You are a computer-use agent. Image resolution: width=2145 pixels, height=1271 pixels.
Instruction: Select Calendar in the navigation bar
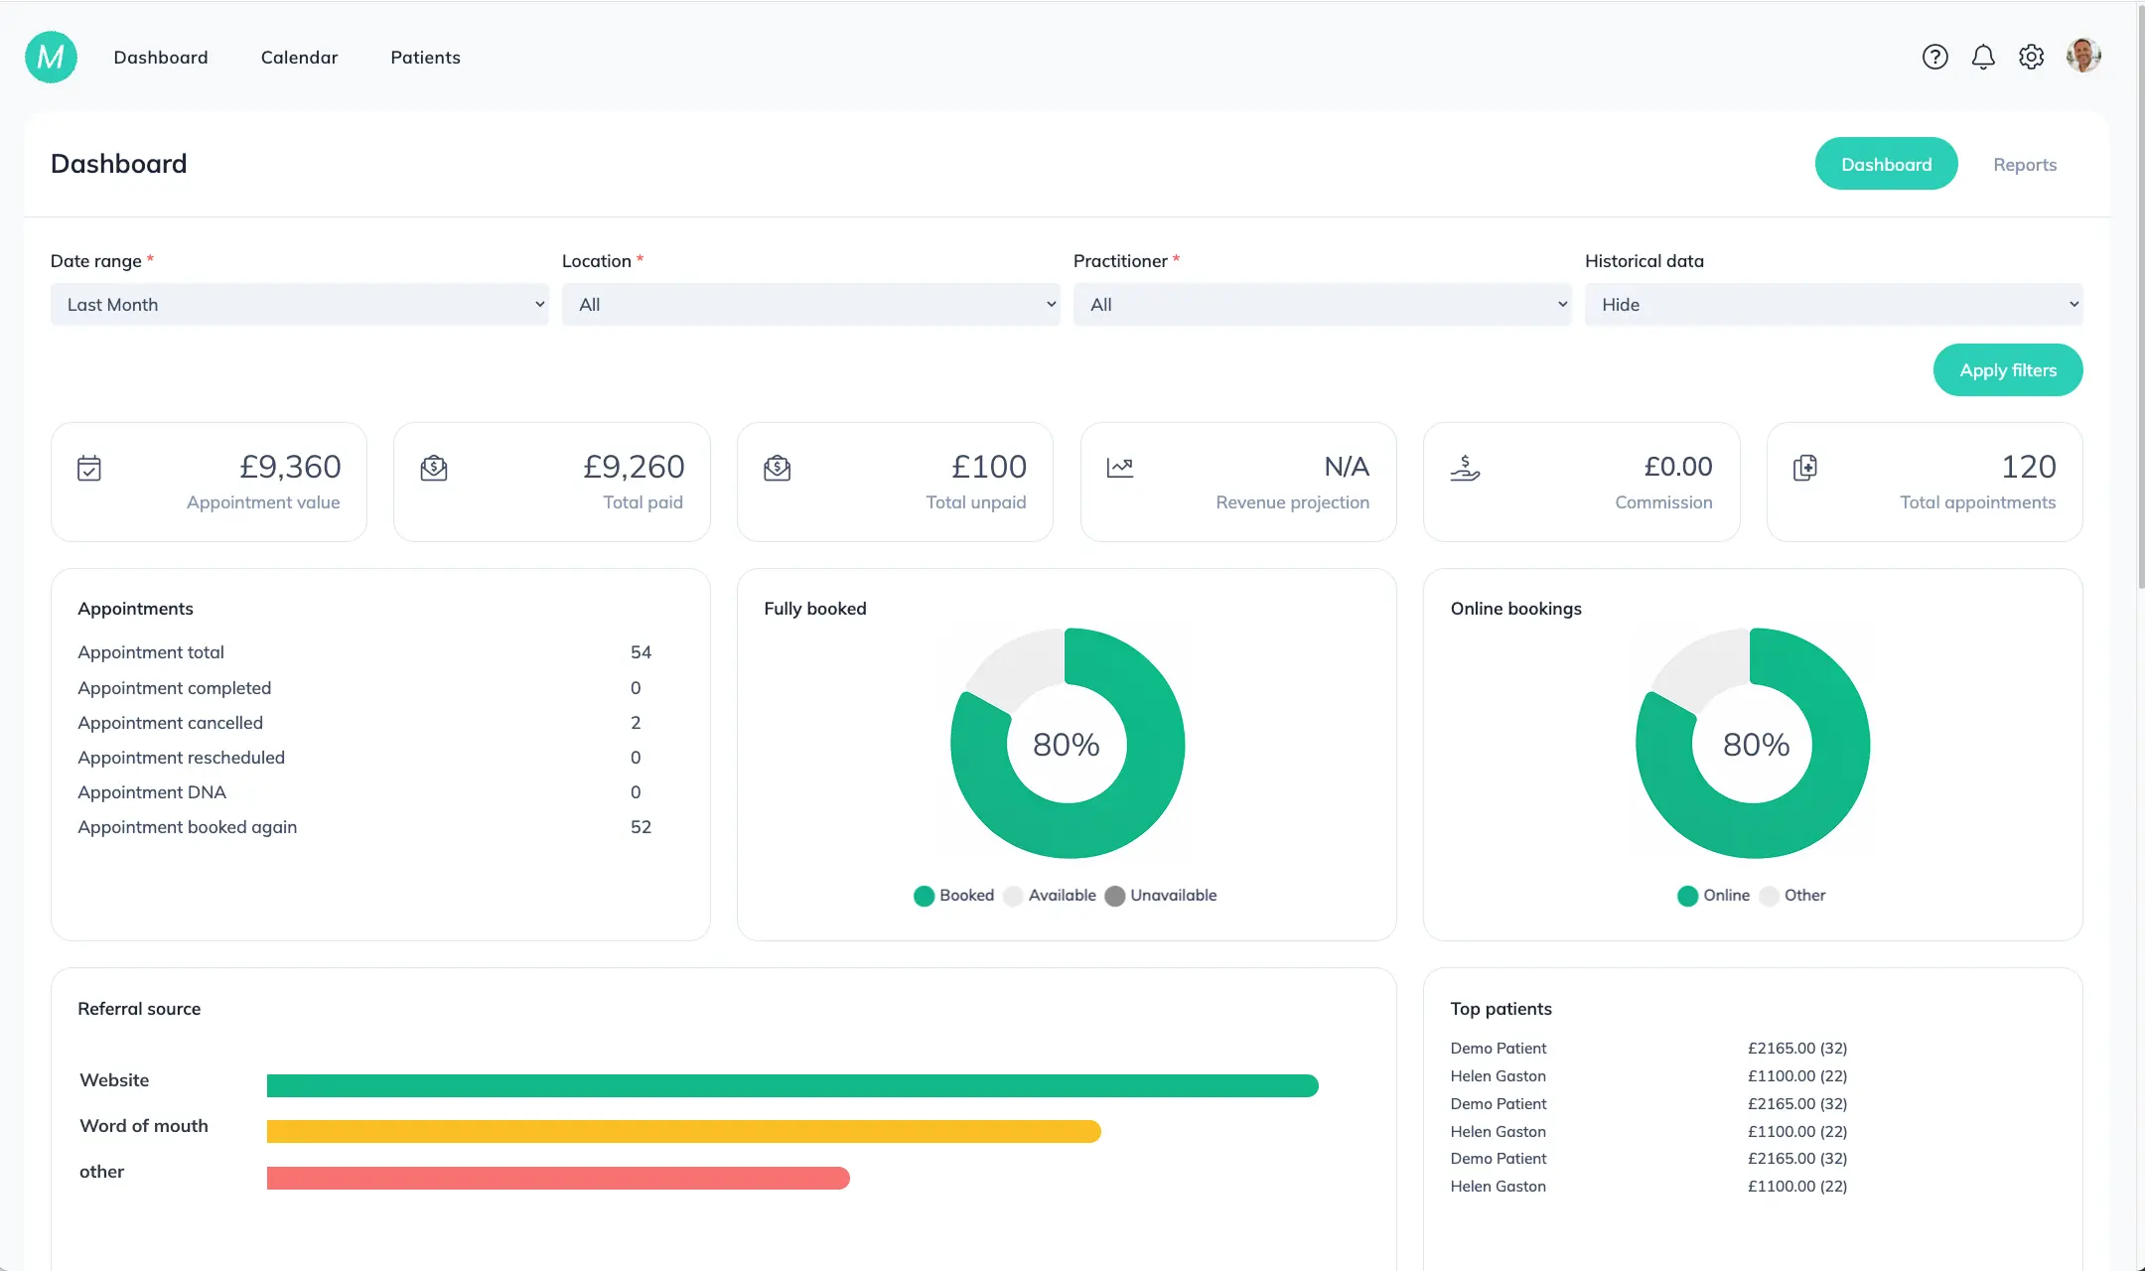pos(298,57)
